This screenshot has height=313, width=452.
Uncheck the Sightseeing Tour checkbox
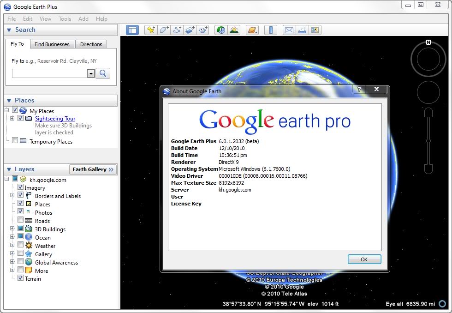20,118
